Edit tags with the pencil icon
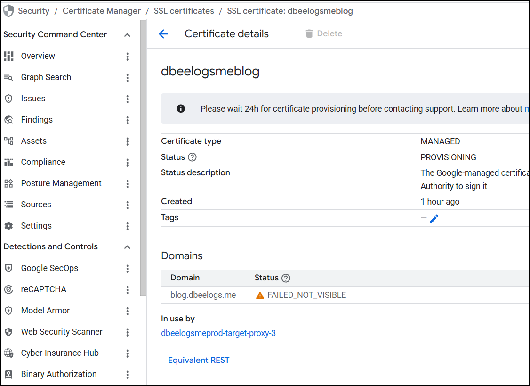530x386 pixels. click(434, 218)
